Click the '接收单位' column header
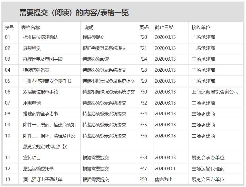This screenshot has width=246, height=187. tap(201, 27)
